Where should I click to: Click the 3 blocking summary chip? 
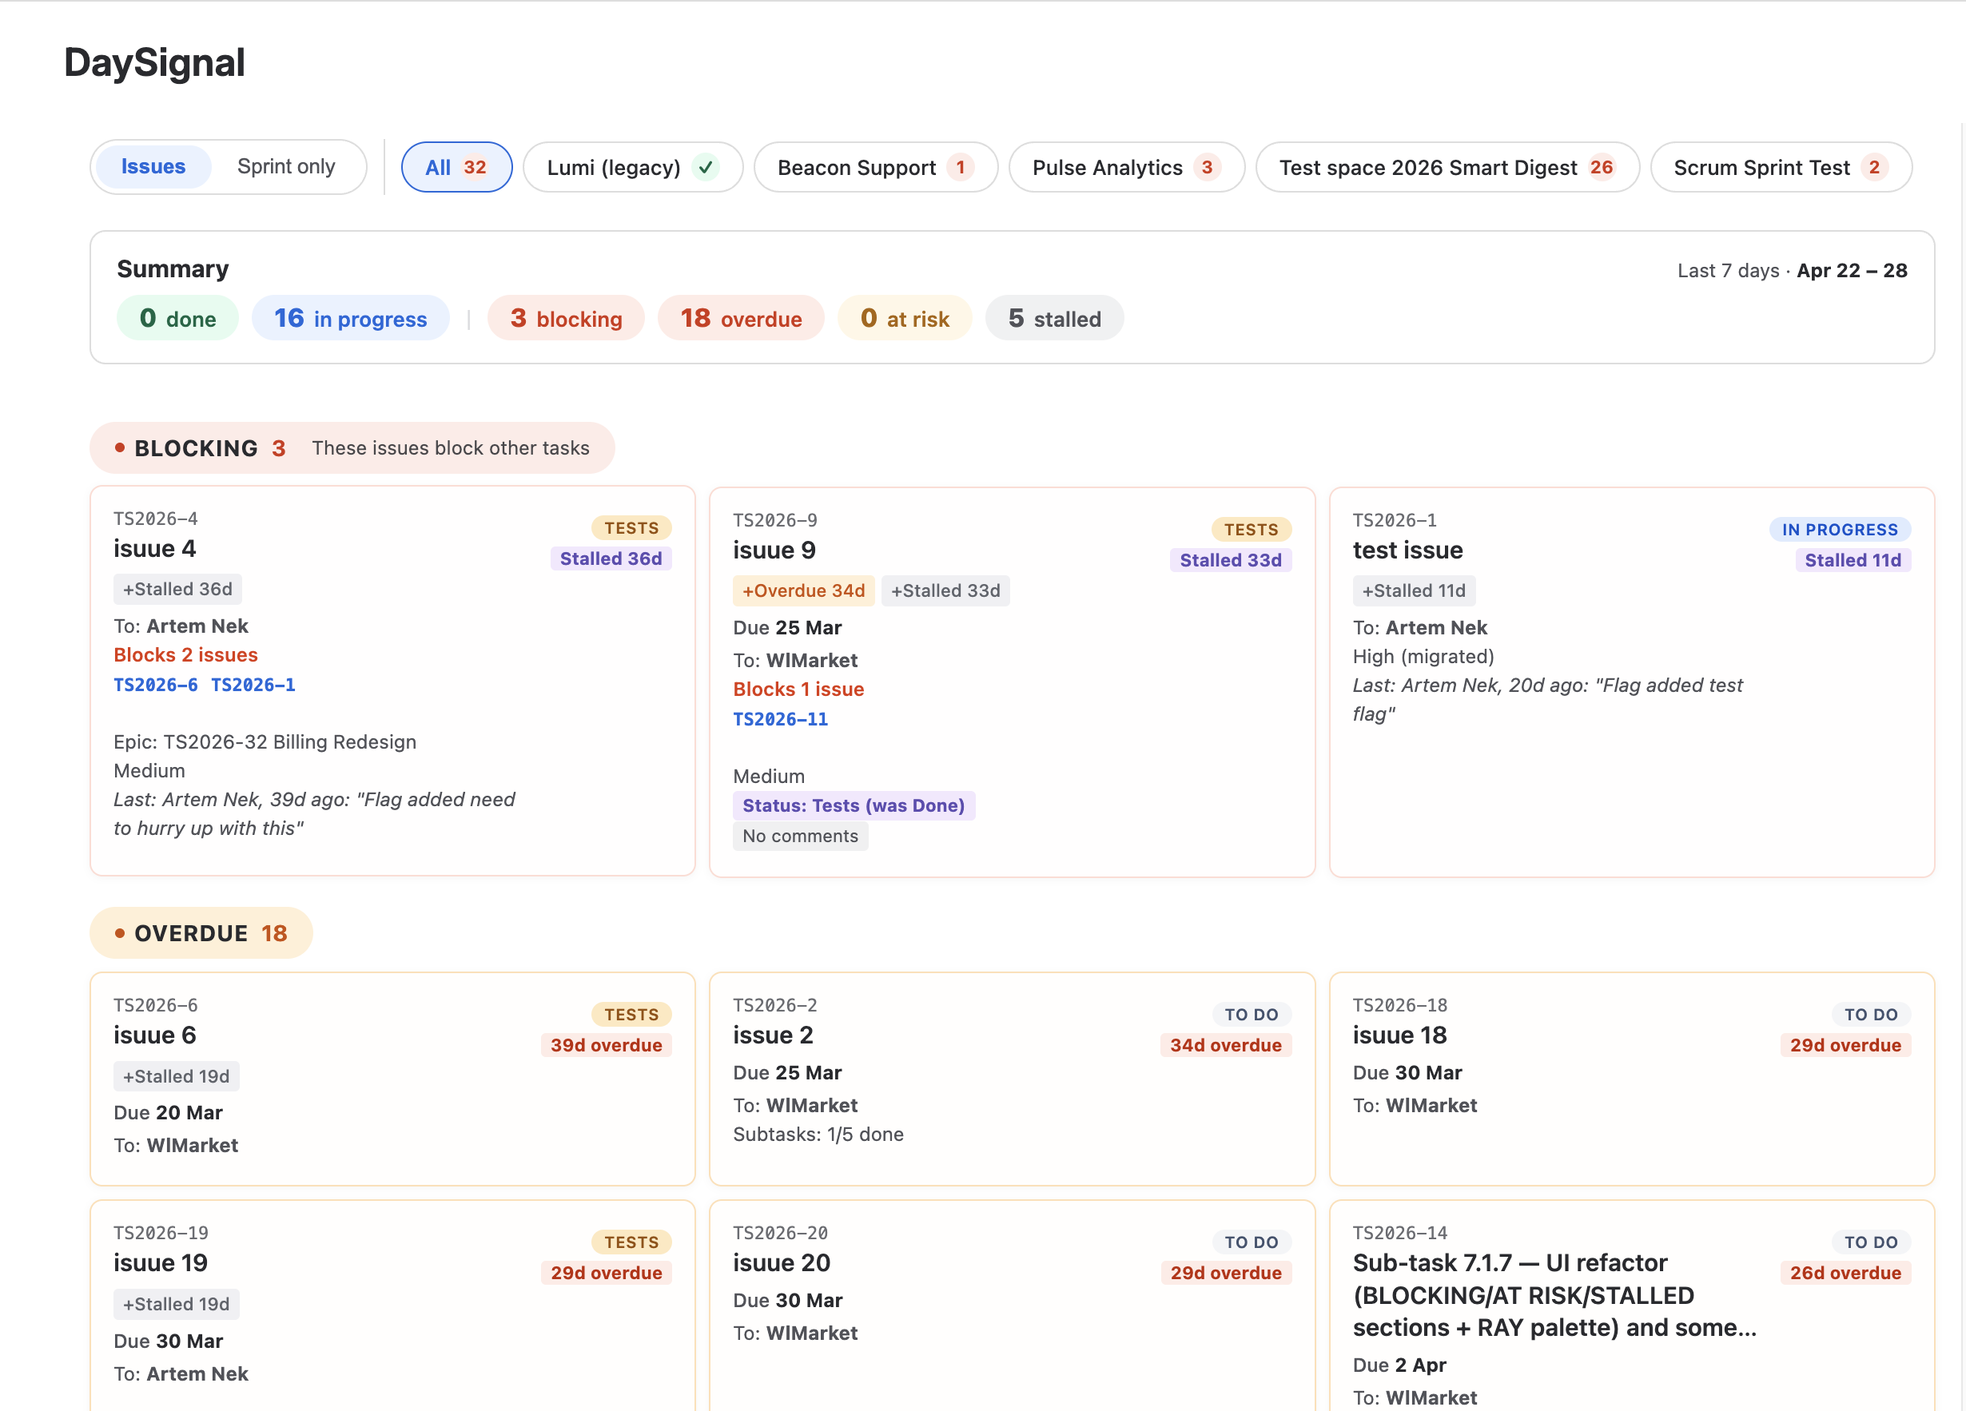566,319
